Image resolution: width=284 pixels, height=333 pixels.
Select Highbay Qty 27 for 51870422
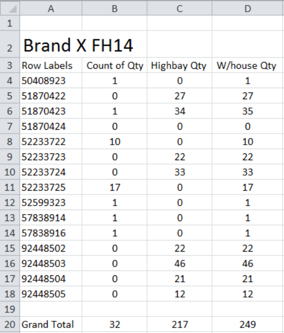(179, 96)
